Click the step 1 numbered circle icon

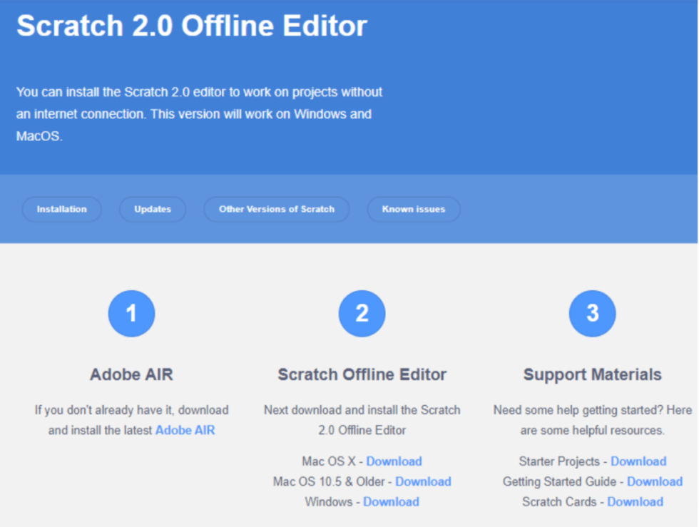click(x=131, y=312)
